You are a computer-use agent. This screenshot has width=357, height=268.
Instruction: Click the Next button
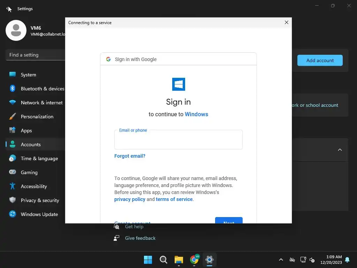click(x=229, y=221)
